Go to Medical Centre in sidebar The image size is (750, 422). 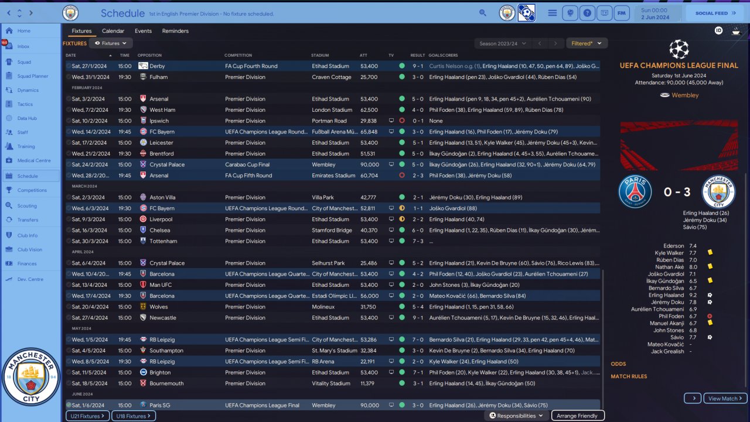[x=34, y=160]
